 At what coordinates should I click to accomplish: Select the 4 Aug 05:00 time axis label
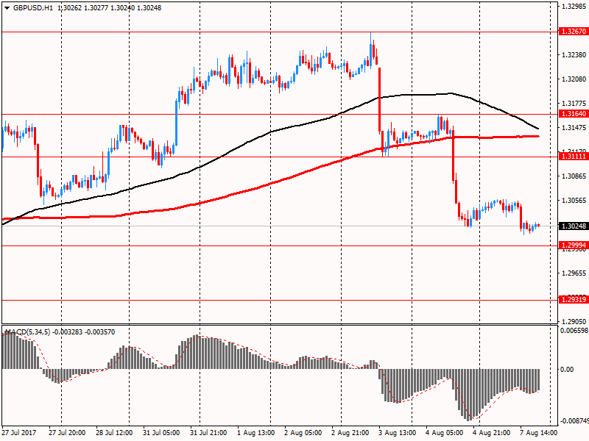[x=445, y=432]
